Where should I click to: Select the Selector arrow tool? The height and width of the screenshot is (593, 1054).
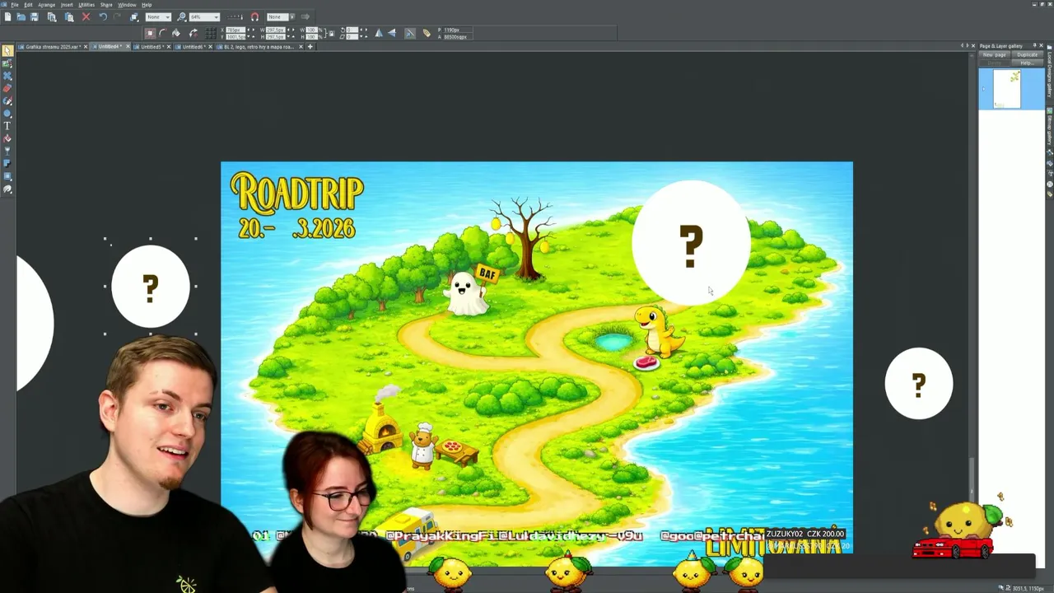click(x=7, y=50)
